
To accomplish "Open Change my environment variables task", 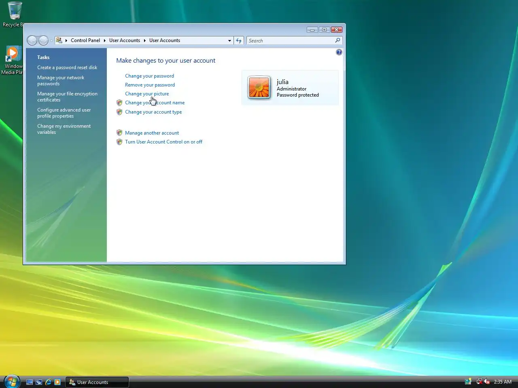I will click(x=64, y=129).
